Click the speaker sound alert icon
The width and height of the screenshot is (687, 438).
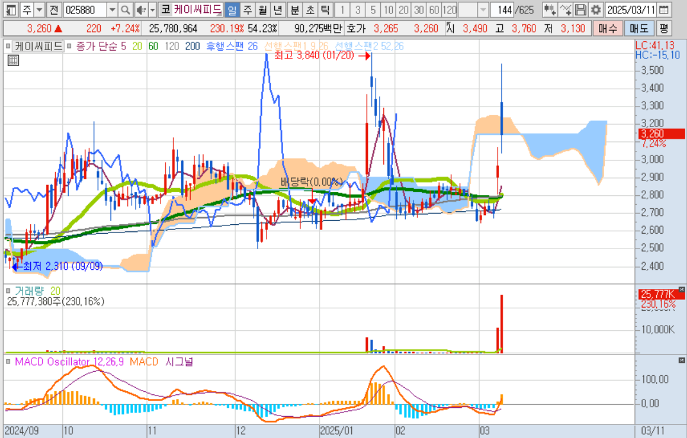(141, 9)
